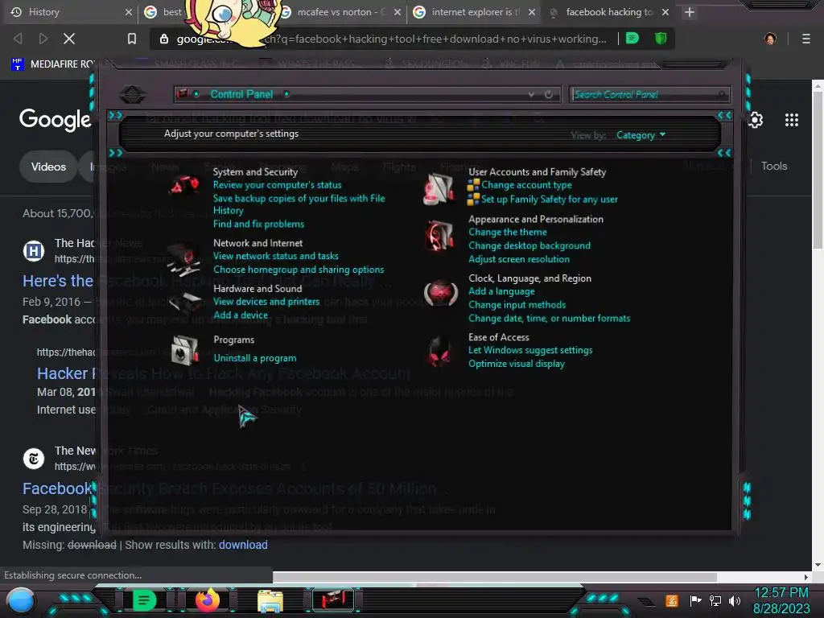824x618 pixels.
Task: Click Uninstall a program link
Action: (255, 358)
